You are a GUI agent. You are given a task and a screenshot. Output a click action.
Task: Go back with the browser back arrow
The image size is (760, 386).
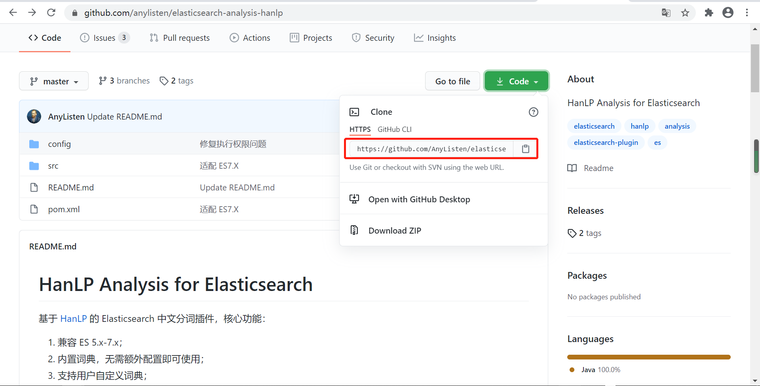coord(13,13)
